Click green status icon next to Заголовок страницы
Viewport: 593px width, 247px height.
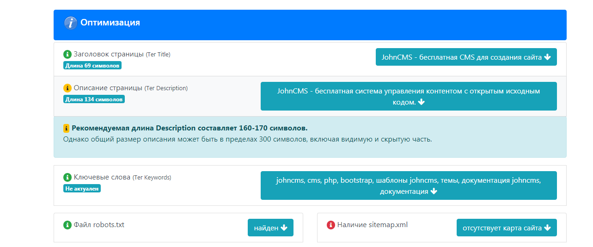coord(67,54)
